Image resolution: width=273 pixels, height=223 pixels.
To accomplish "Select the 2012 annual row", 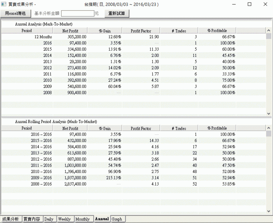I will click(x=133, y=68).
